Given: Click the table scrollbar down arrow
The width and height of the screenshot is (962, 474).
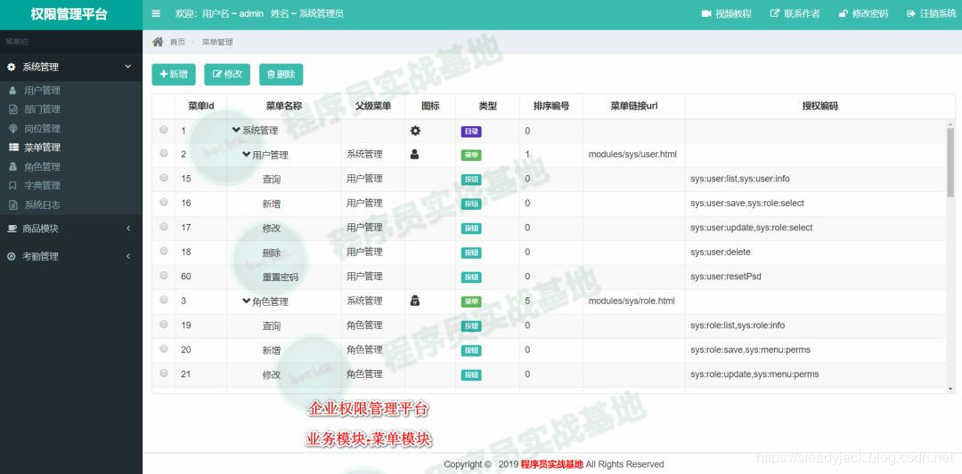Looking at the screenshot, I should [x=950, y=389].
